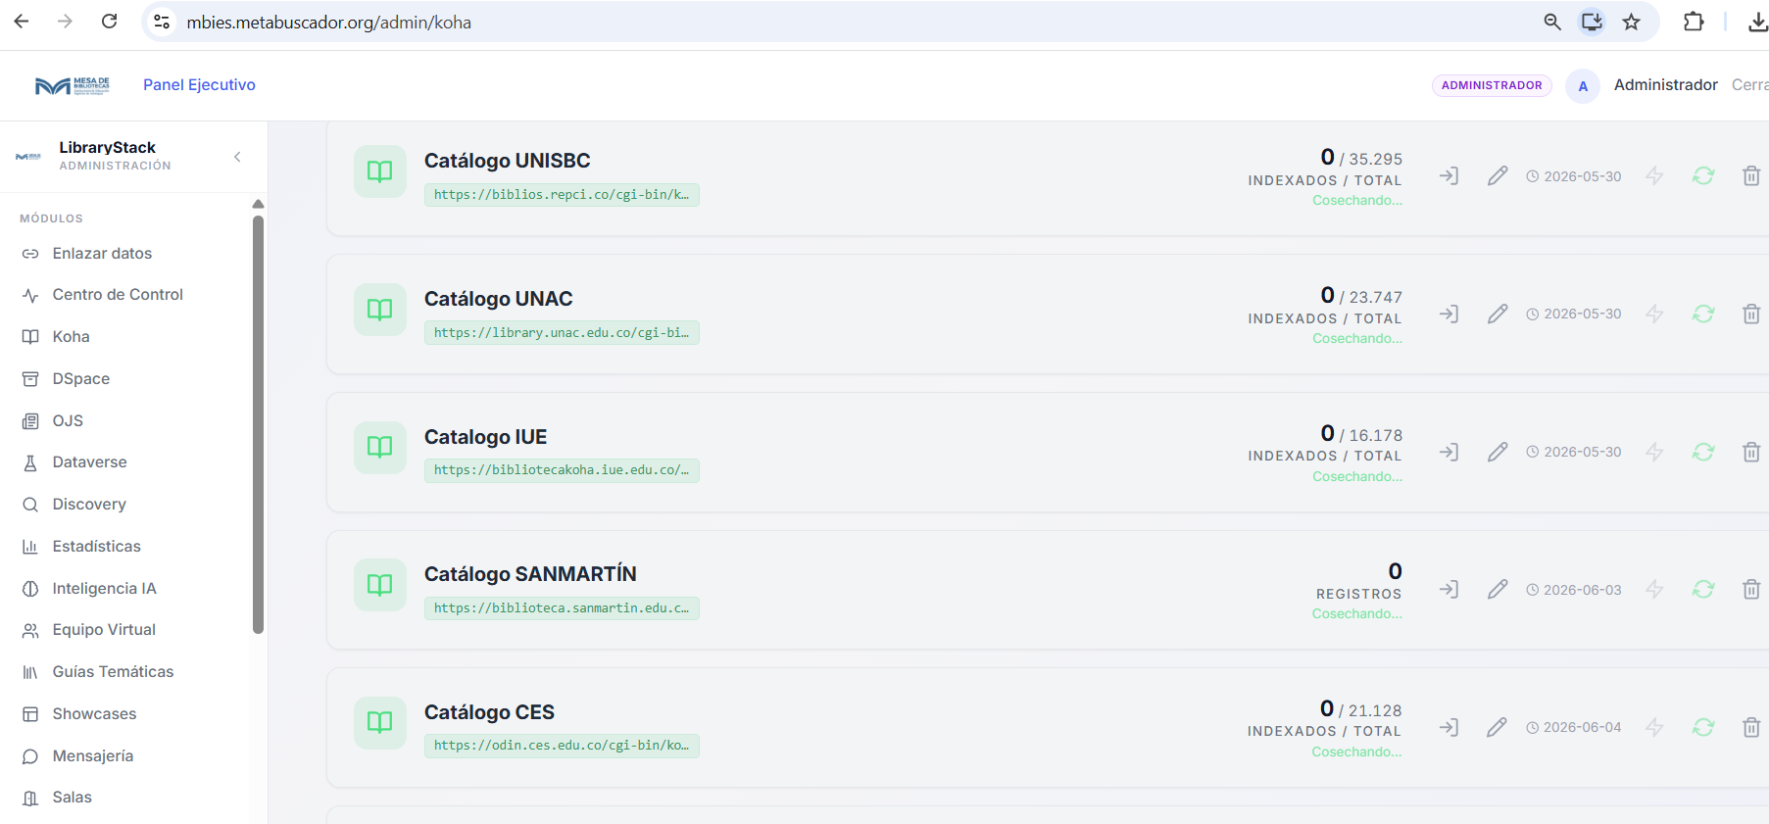Open the Catálogo CES URL link
This screenshot has width=1769, height=824.
point(562,746)
